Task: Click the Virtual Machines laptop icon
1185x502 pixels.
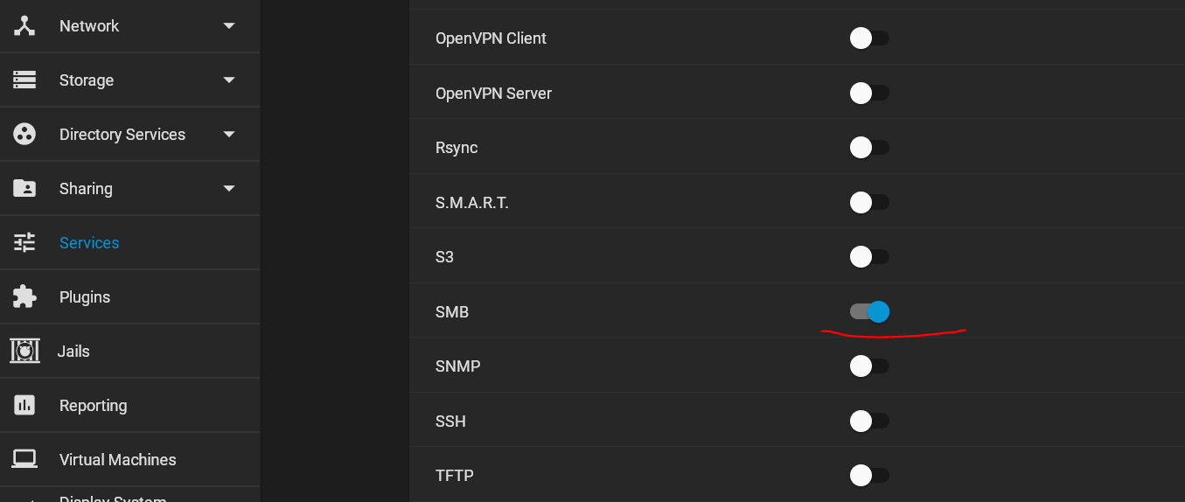Action: click(x=24, y=460)
